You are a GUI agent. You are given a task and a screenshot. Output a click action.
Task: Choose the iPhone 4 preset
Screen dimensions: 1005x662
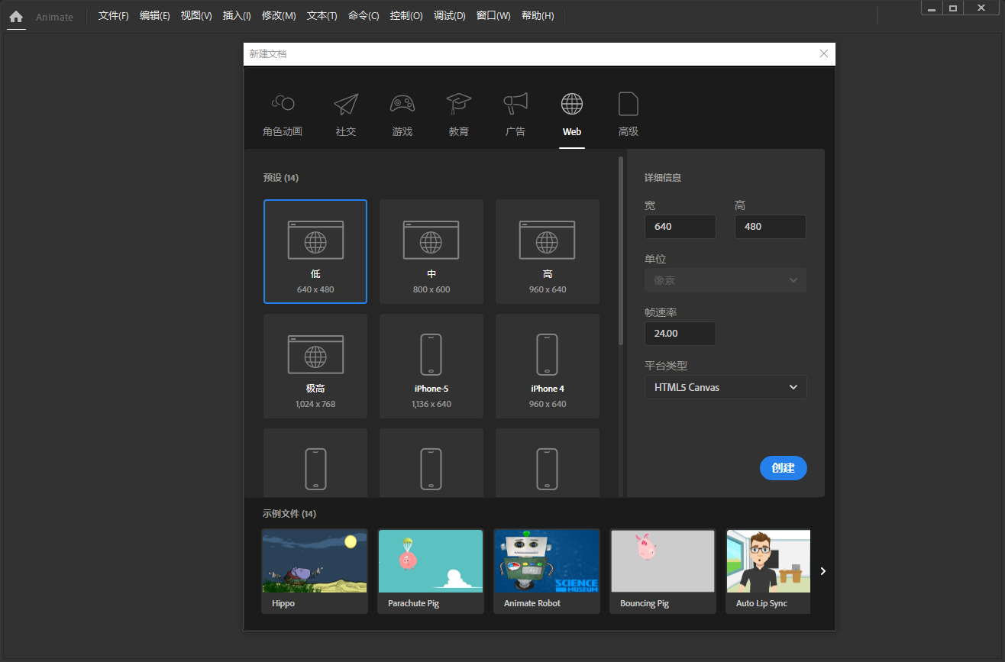click(548, 366)
